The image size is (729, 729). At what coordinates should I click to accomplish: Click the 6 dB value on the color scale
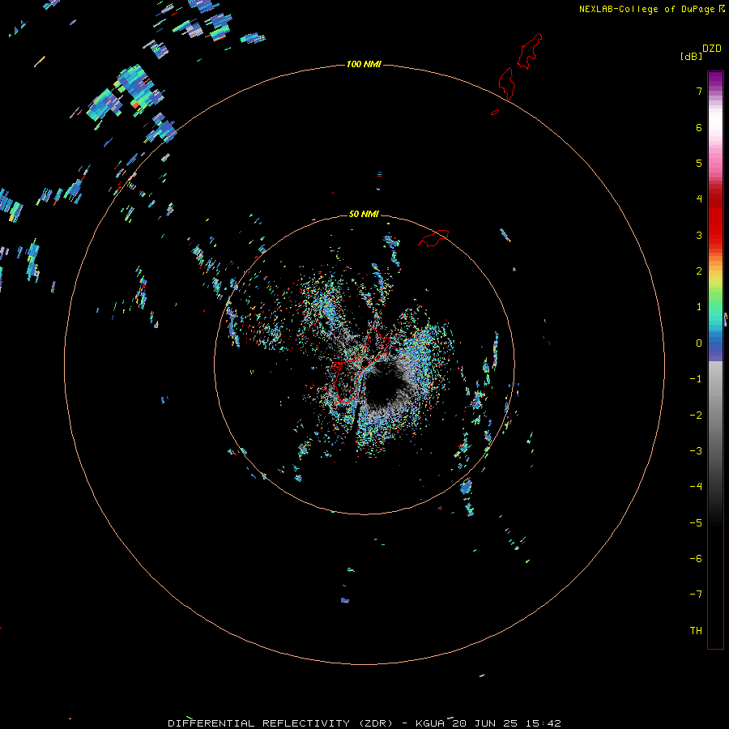point(699,127)
